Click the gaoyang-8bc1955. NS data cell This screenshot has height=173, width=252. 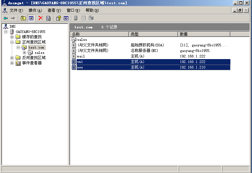click(195, 51)
